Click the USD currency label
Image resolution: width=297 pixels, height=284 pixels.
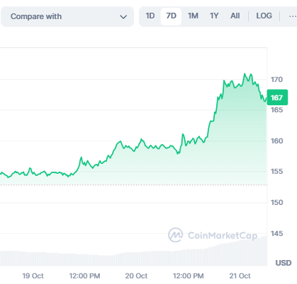[284, 263]
